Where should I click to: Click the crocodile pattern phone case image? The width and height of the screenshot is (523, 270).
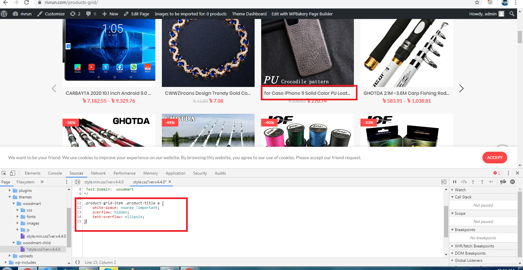point(307,52)
